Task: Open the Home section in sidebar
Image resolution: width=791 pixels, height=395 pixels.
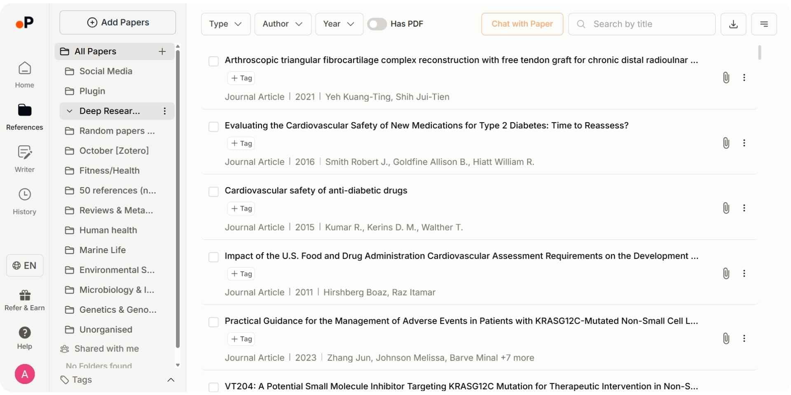Action: point(25,74)
